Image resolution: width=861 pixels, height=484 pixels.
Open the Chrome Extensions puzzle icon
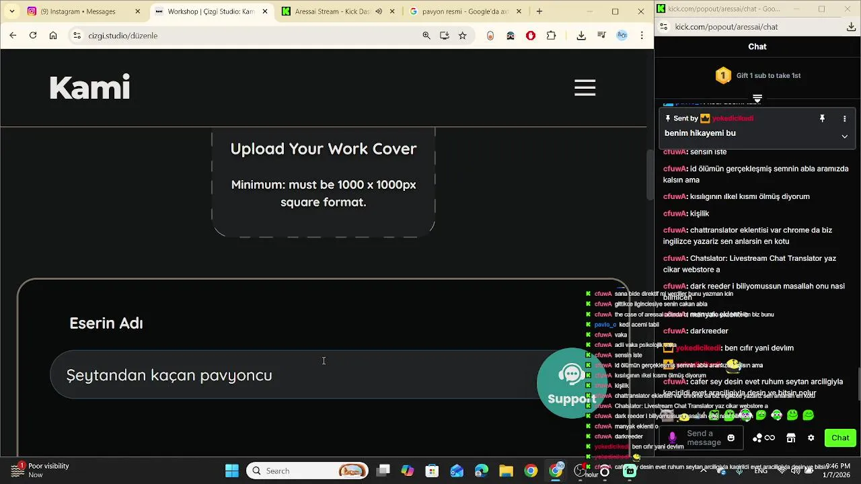pos(552,36)
